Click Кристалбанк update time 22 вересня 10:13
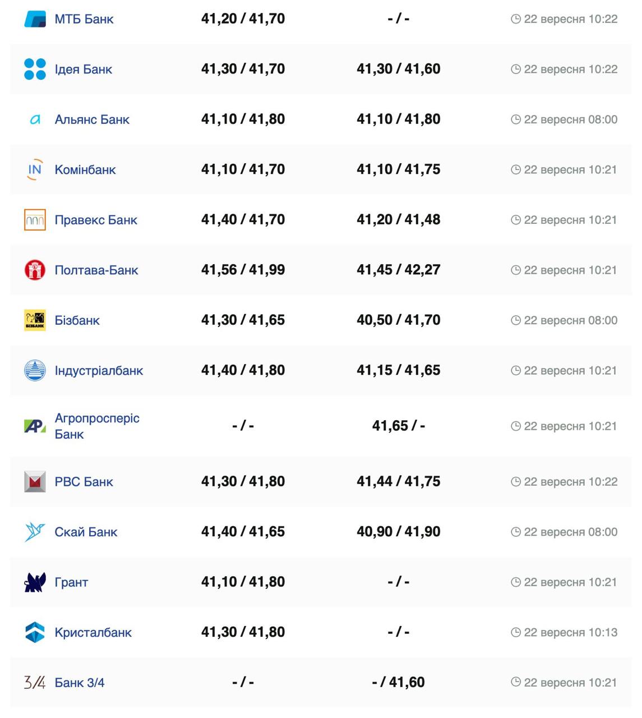Viewport: 642px width, 718px height. (570, 632)
